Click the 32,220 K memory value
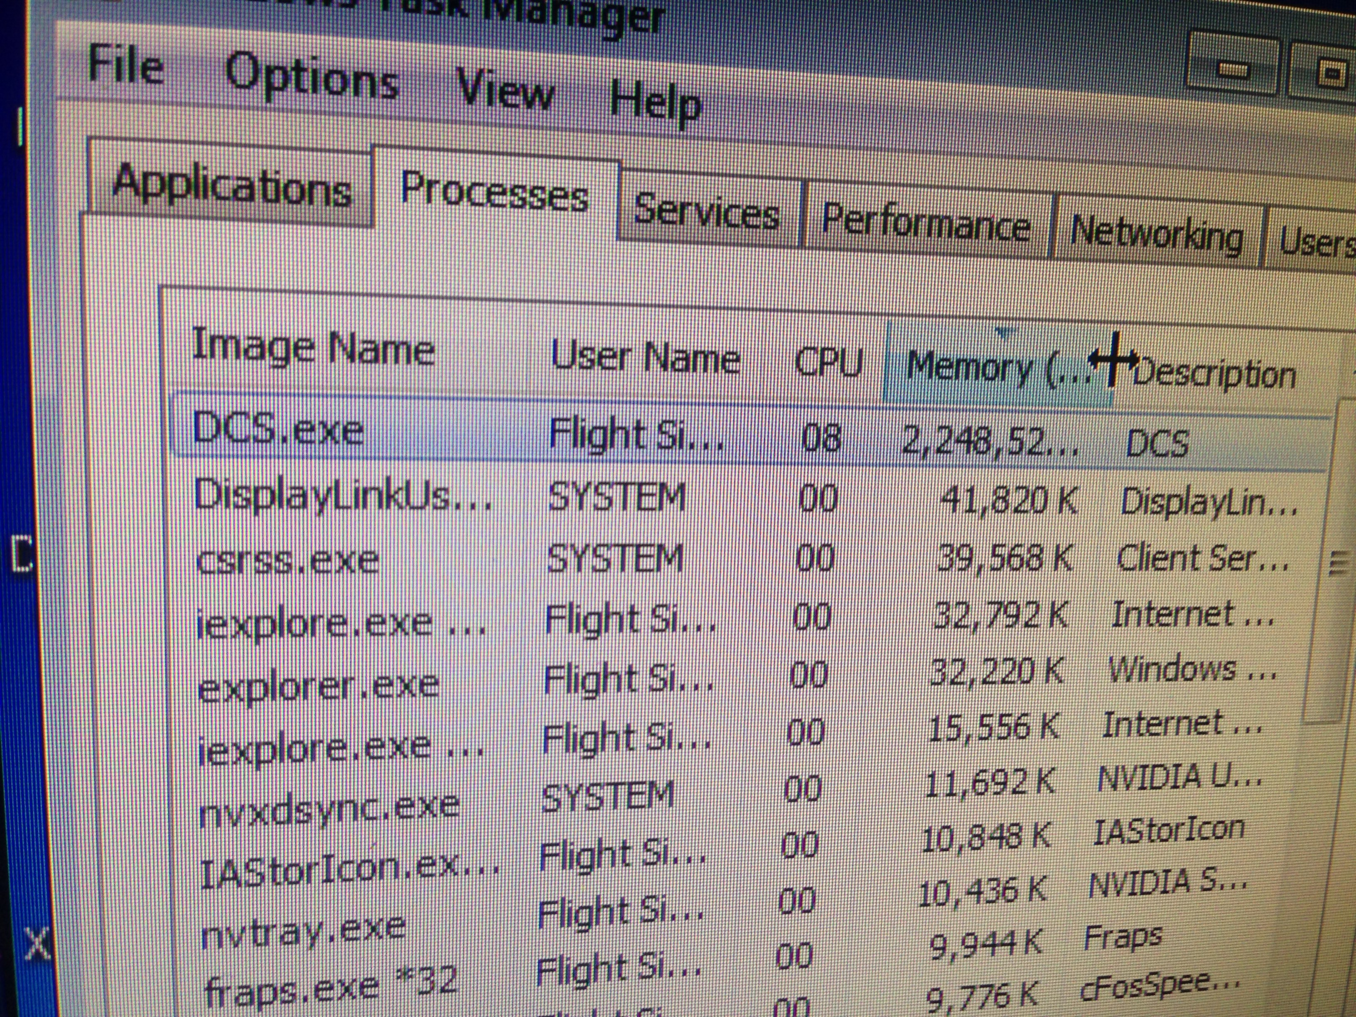Screen dimensions: 1356x1017 point(996,671)
